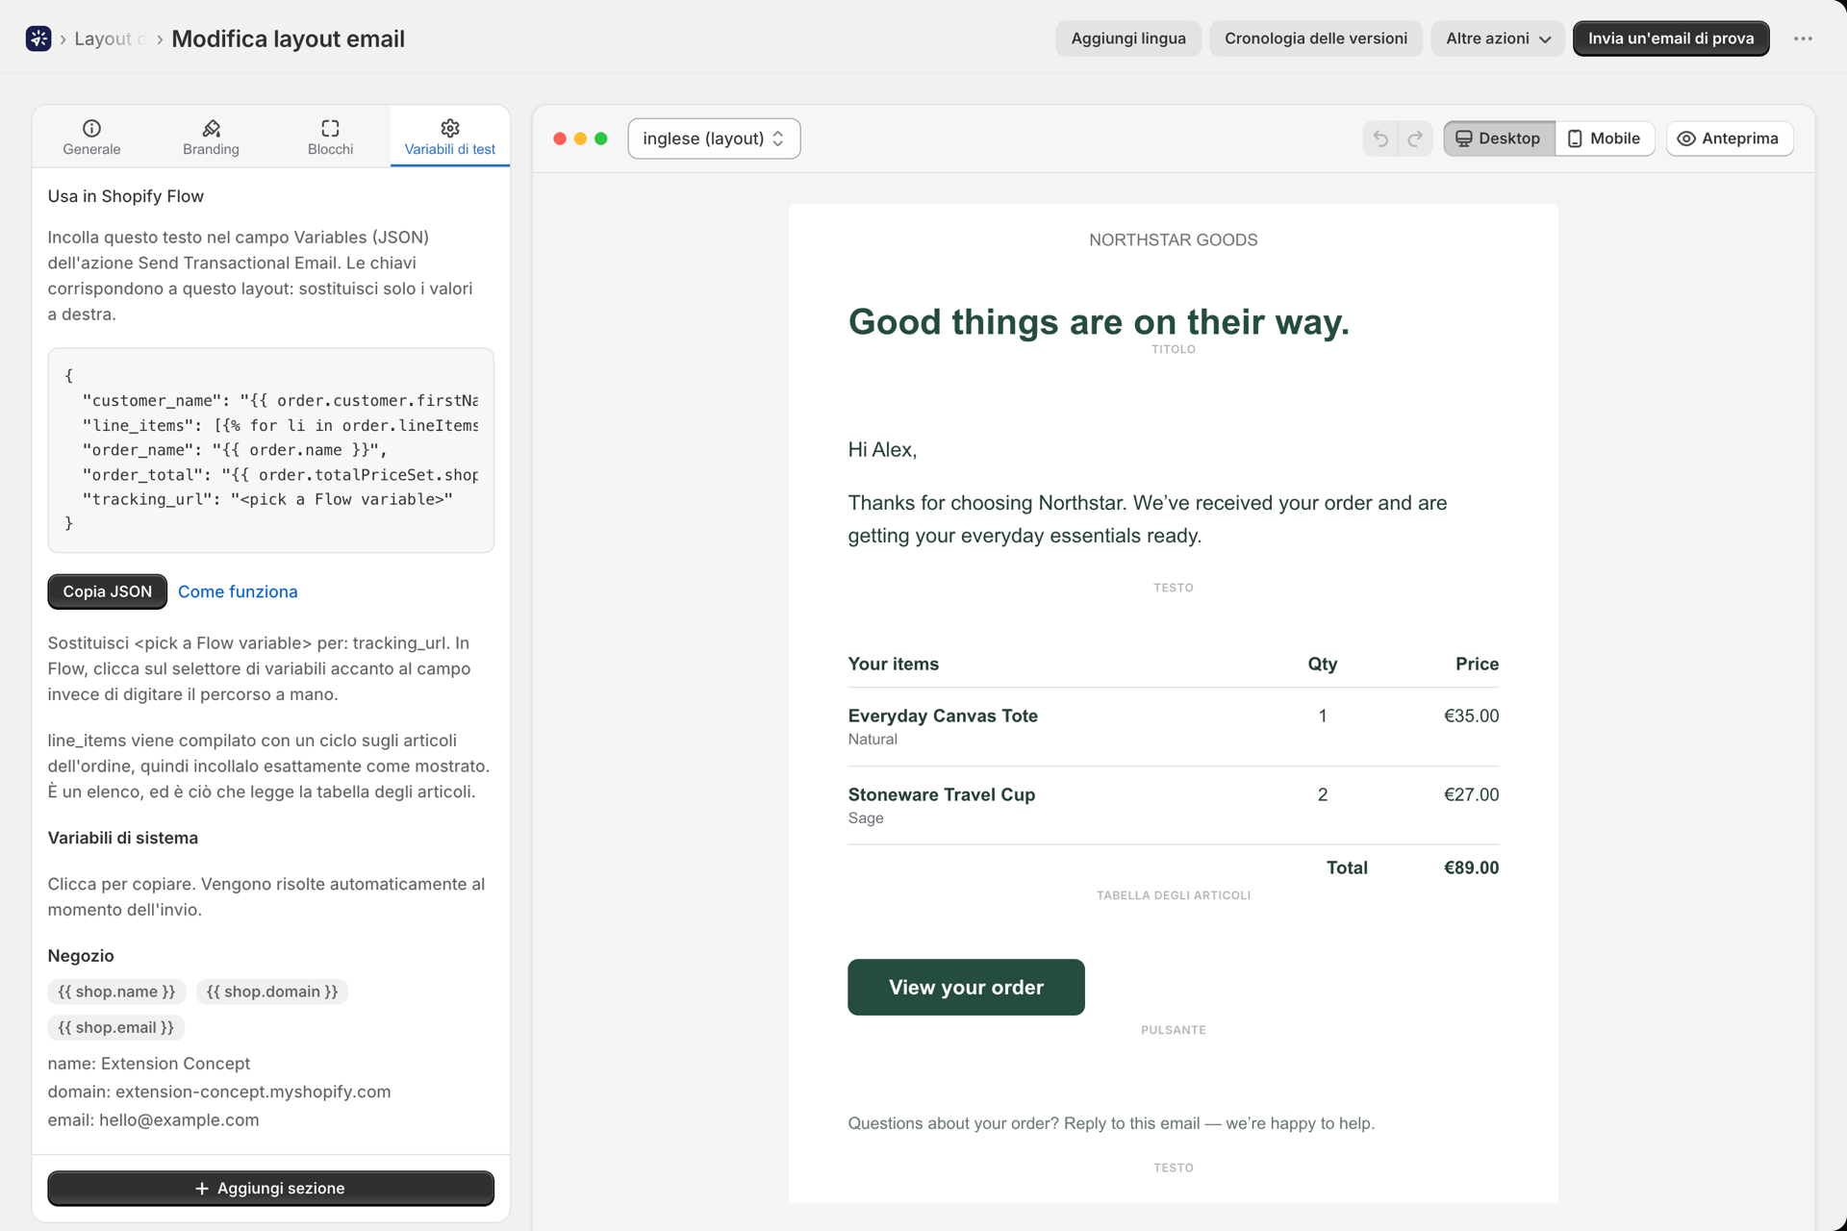This screenshot has width=1847, height=1231.
Task: Select the 'Questions about your order?' footer text
Action: point(1111,1123)
